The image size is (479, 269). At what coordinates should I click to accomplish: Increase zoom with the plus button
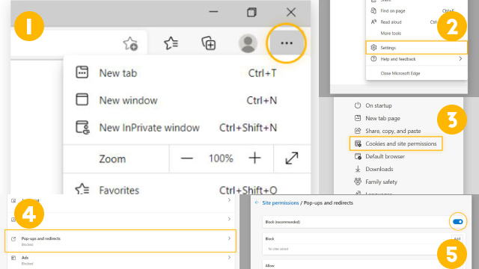coord(254,158)
